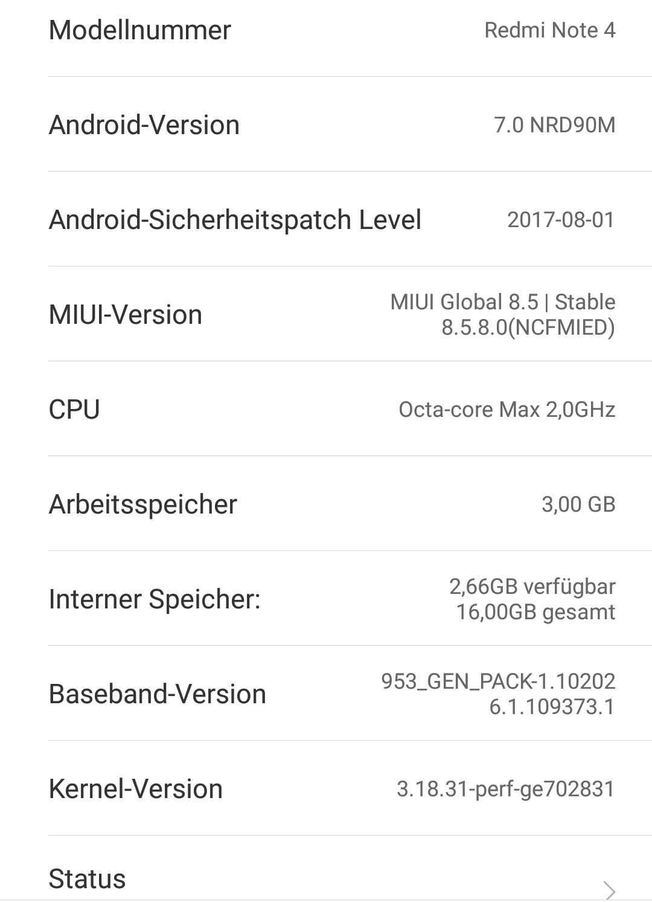Expand the Status chevron arrow
Image resolution: width=652 pixels, height=902 pixels.
[x=610, y=889]
